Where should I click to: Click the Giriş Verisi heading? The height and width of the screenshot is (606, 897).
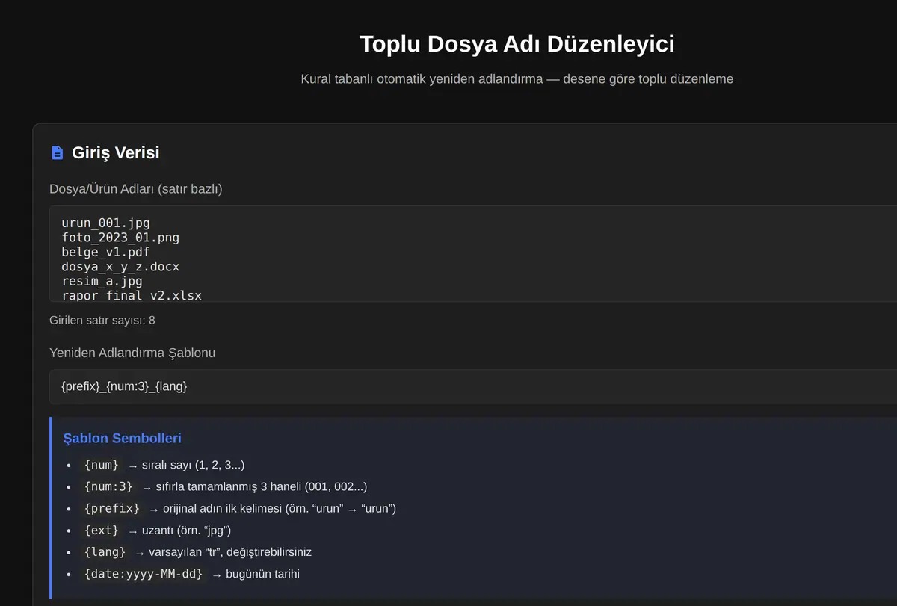(116, 153)
